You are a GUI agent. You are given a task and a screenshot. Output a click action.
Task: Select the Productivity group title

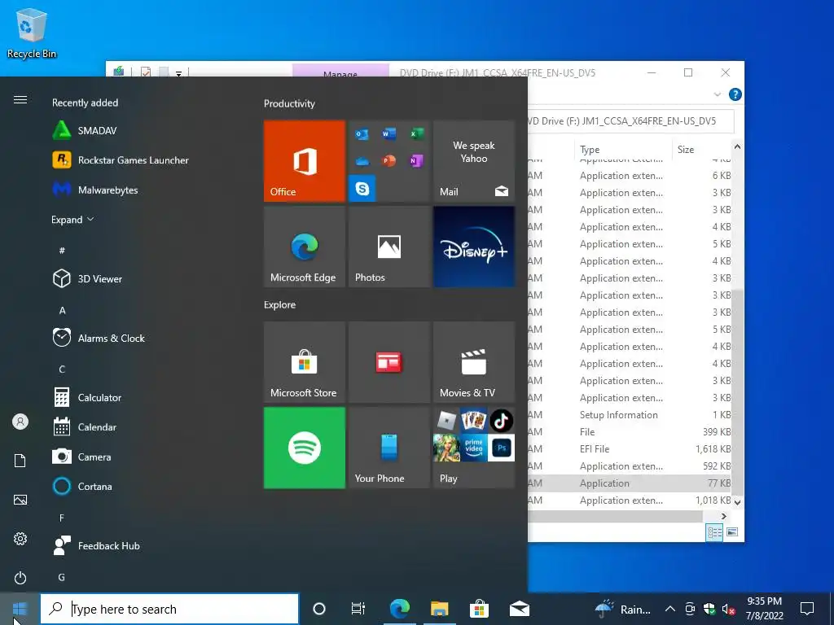[289, 103]
